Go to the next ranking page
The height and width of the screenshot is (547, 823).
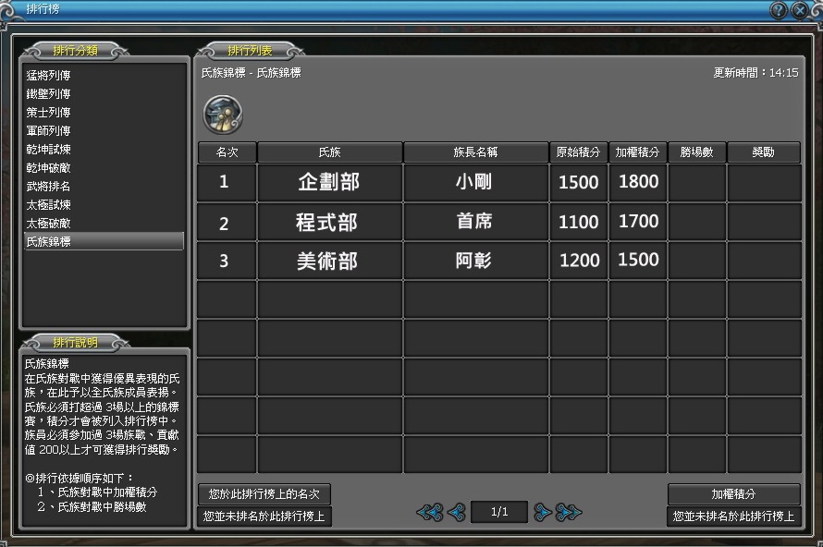click(543, 512)
